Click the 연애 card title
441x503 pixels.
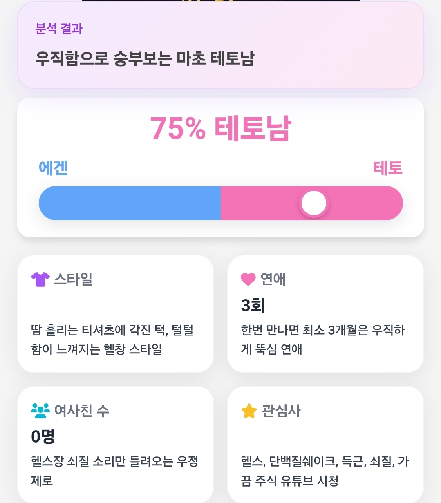[273, 279]
